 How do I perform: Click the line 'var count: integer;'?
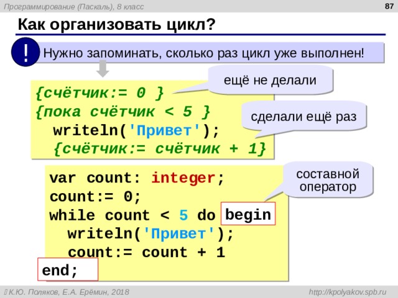click(137, 178)
